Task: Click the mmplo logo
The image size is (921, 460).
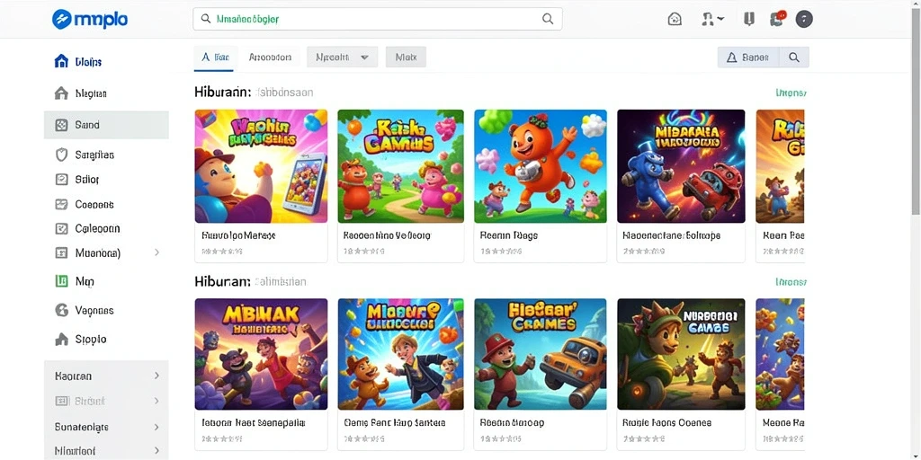Action: coord(90,20)
